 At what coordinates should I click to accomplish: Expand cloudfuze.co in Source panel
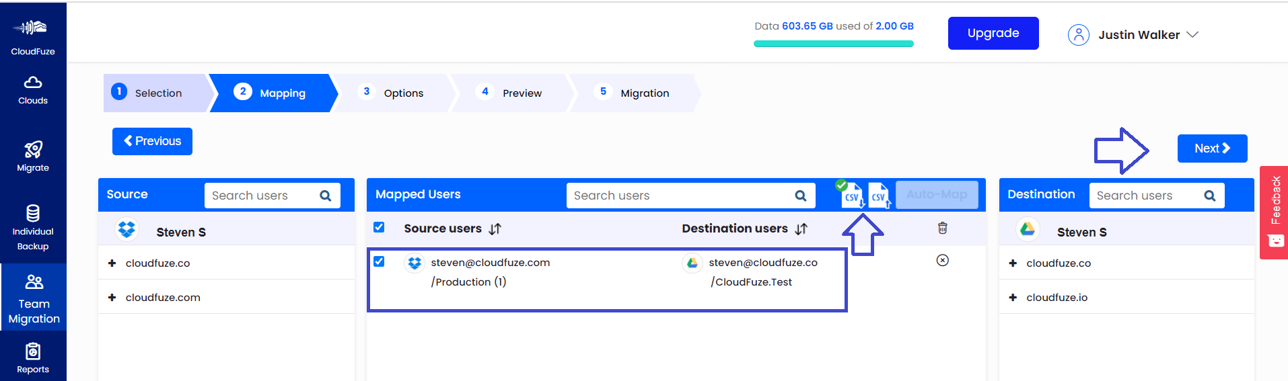112,263
